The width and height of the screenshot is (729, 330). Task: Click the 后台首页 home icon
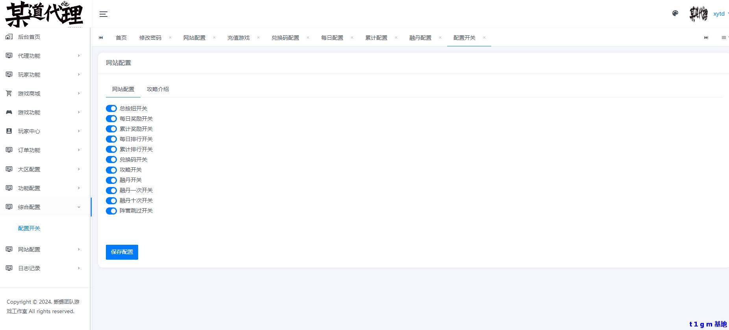coord(9,37)
